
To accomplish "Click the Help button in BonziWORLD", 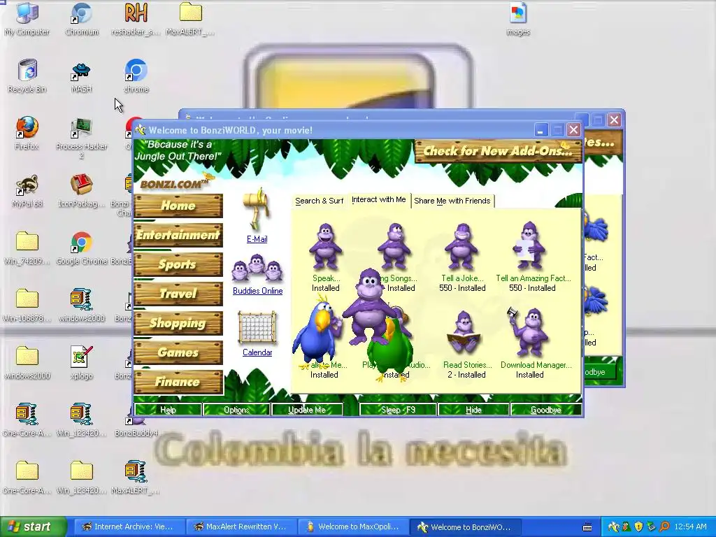I will (x=168, y=410).
